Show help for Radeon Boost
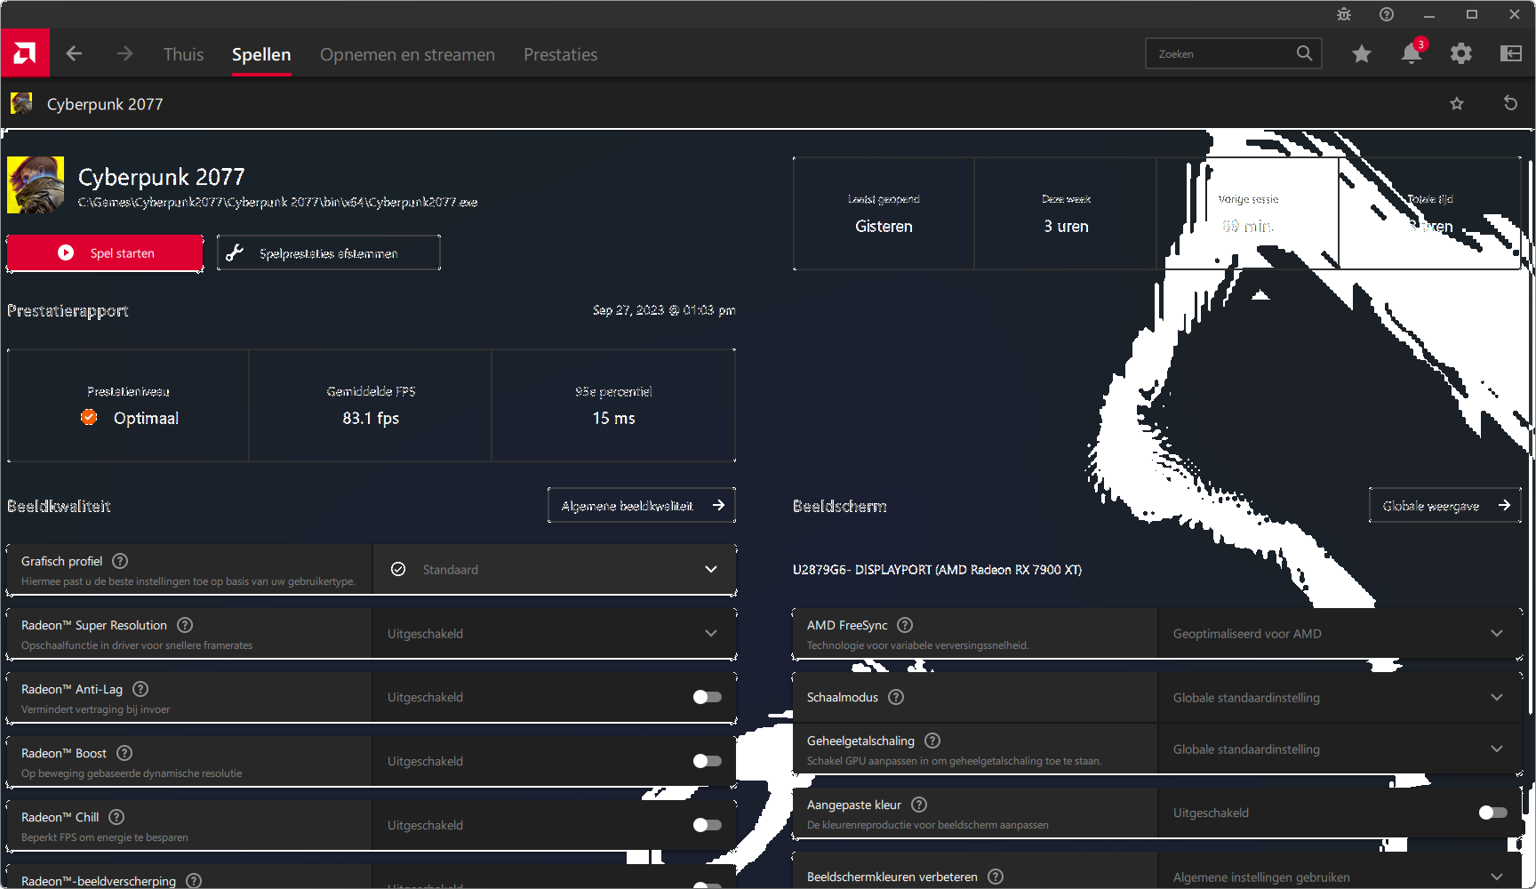The width and height of the screenshot is (1536, 889). point(124,753)
